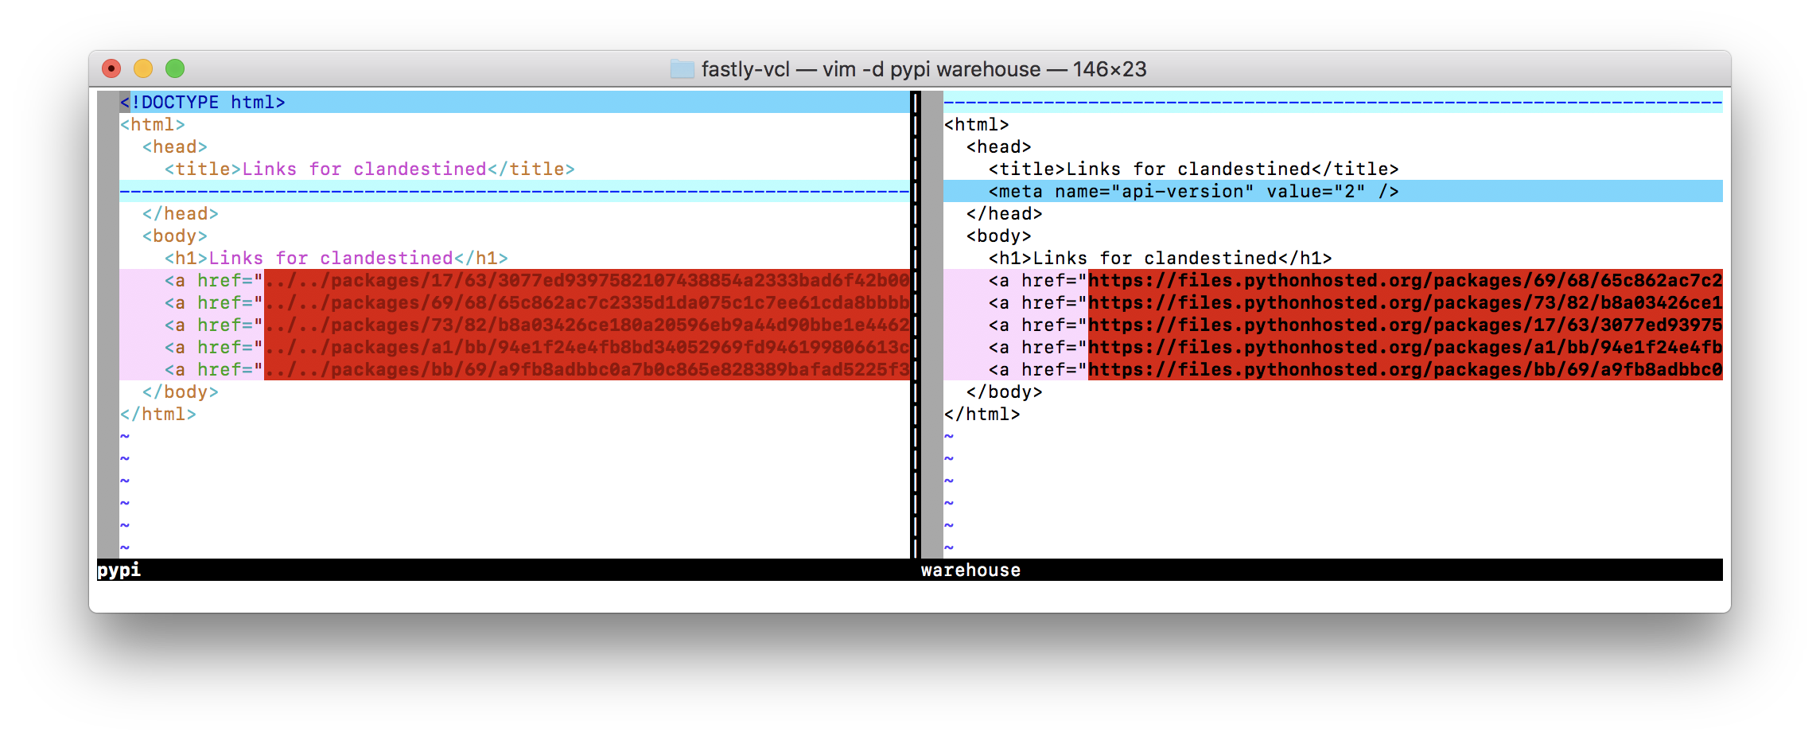Click warehouse link with pythonhosted.org/packages/17/63
Image resolution: width=1820 pixels, height=740 pixels.
[1333, 325]
